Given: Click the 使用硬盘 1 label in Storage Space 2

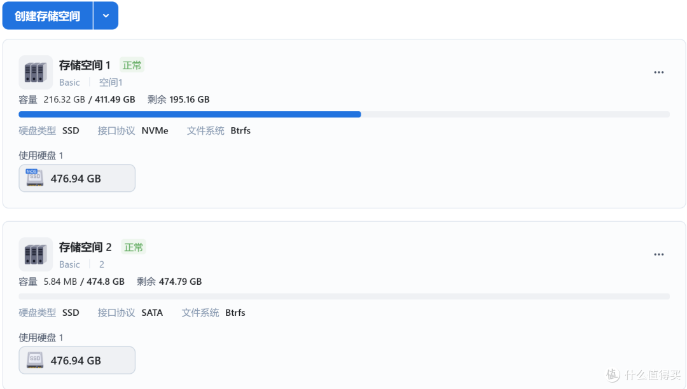Looking at the screenshot, I should point(41,338).
